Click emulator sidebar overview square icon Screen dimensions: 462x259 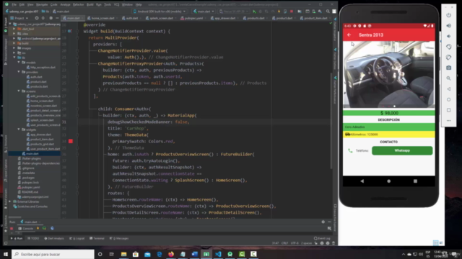point(448,110)
